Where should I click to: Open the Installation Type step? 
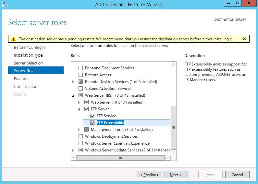[x=28, y=55]
